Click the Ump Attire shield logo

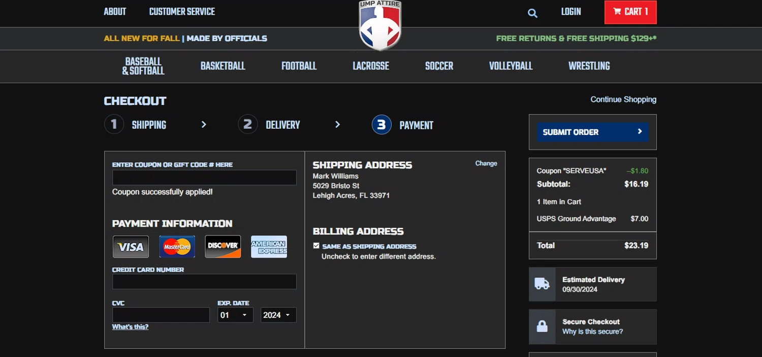pyautogui.click(x=380, y=25)
